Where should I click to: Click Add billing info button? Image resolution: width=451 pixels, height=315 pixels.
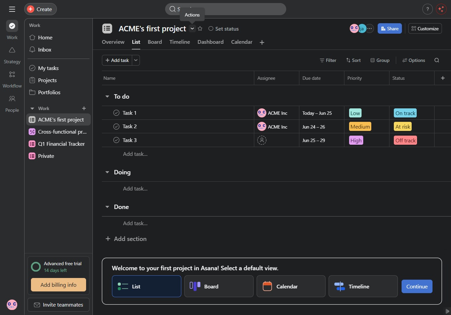[x=59, y=285]
